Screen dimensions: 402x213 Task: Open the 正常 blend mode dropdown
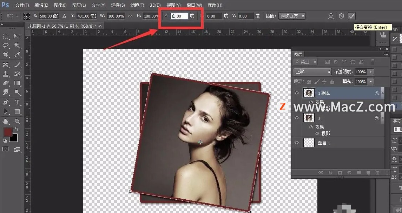[312, 71]
